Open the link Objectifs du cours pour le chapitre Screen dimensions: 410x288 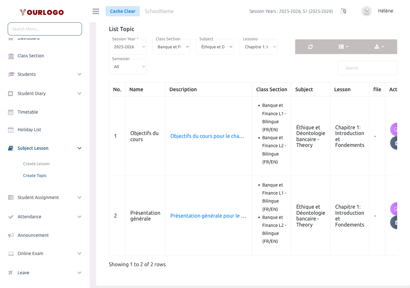[207, 136]
